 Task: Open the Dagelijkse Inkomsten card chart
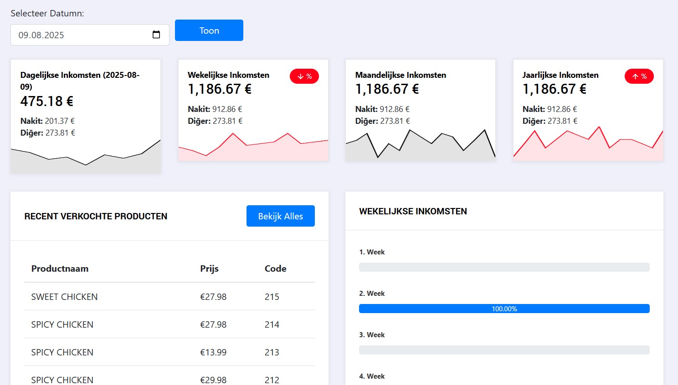(86, 157)
